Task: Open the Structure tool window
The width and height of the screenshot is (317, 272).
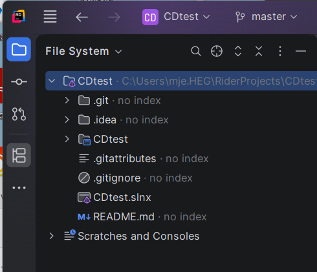Action: tap(19, 155)
